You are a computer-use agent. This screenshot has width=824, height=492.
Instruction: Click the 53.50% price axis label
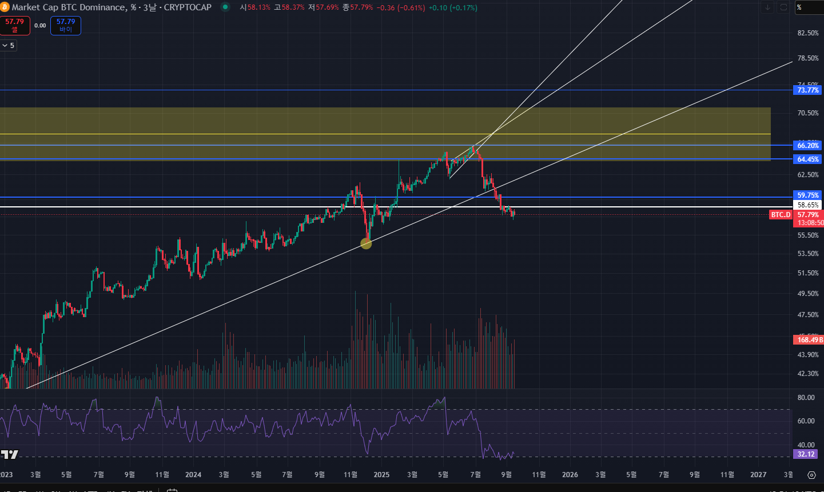(808, 254)
